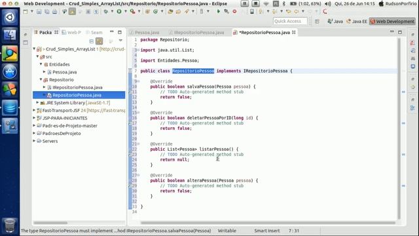This screenshot has height=236, width=419.
Task: Click the quick-fix marker at line 11
Action: [x=130, y=92]
